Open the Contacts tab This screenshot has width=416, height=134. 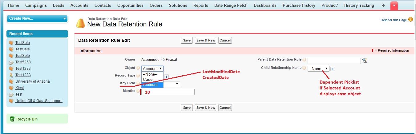click(103, 5)
